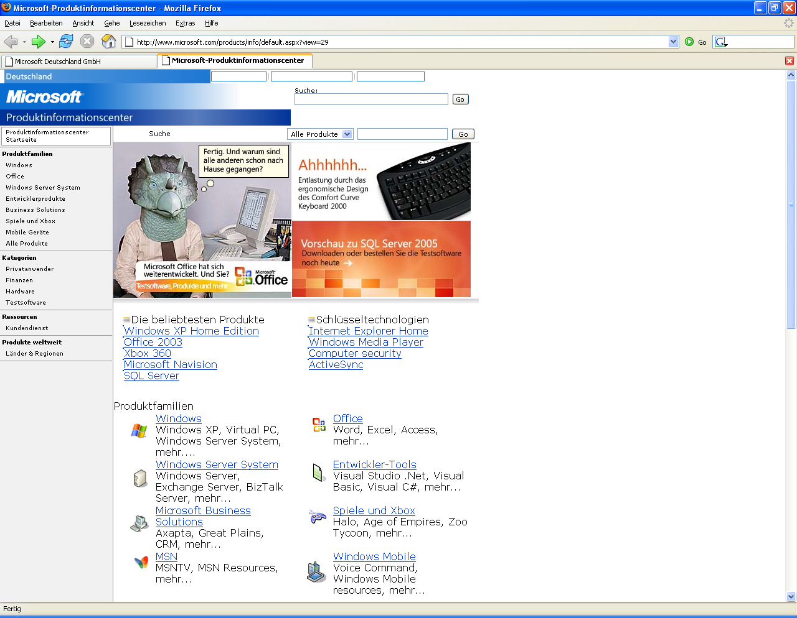Click the Microsoft logo
This screenshot has width=797, height=618.
(x=44, y=97)
